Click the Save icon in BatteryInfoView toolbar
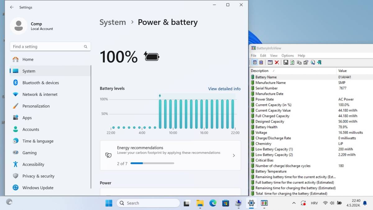Viewport: 373px width, 210px height. click(x=286, y=62)
